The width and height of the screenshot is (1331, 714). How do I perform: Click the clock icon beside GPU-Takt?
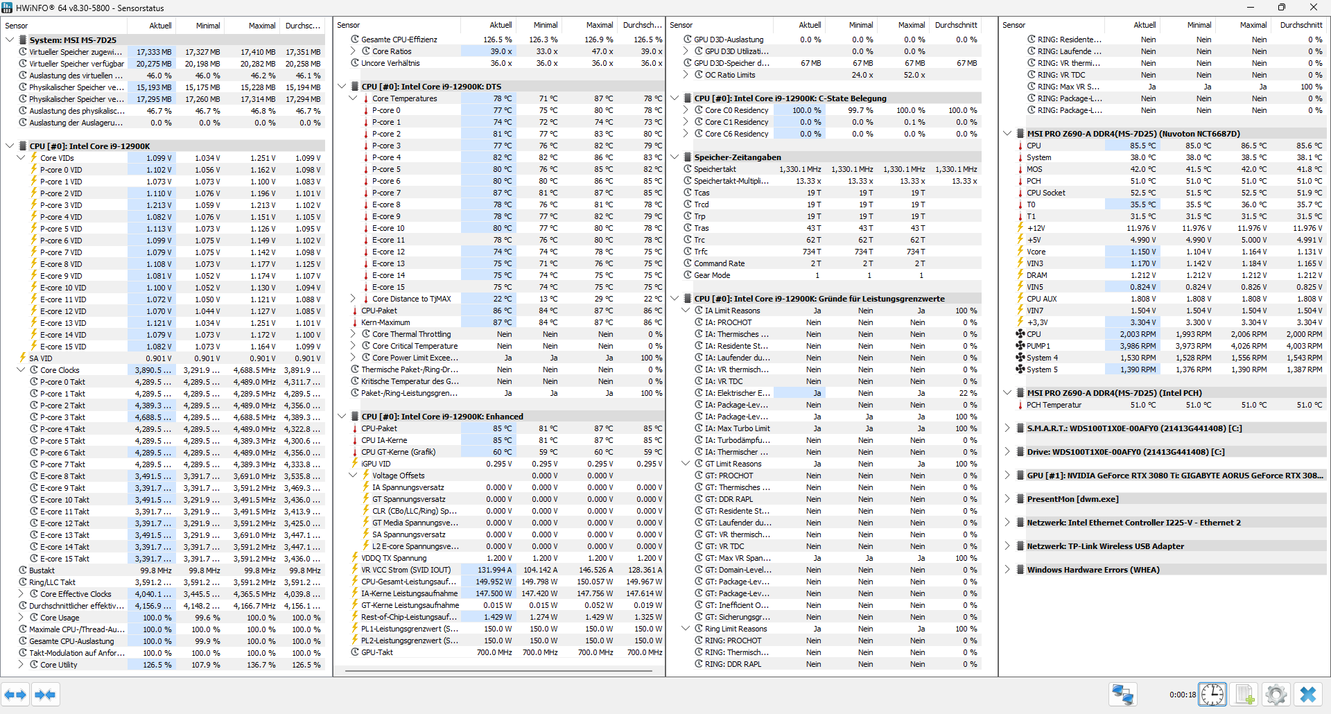(x=355, y=652)
